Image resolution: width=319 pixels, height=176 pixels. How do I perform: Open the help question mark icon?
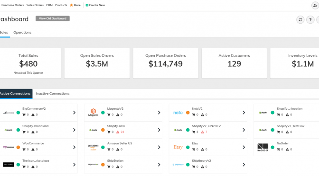click(310, 20)
